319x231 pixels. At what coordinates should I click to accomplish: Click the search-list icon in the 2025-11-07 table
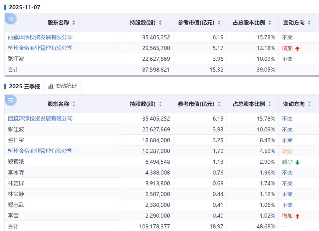tap(11, 19)
